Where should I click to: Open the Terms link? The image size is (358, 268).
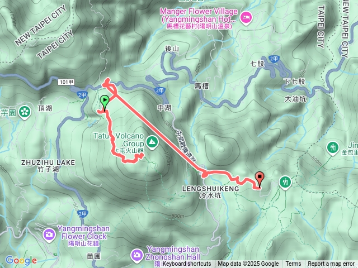coord(293,264)
